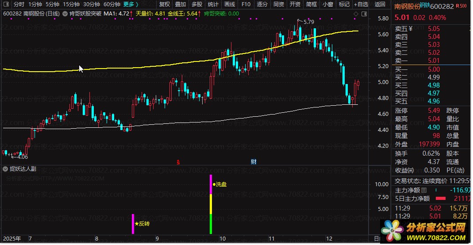Click 肯哥妖股突破 indicator name

pos(85,14)
